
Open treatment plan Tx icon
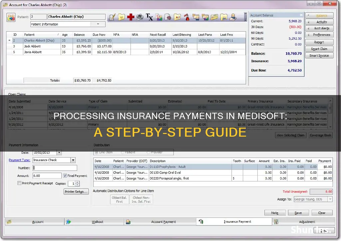149,17
